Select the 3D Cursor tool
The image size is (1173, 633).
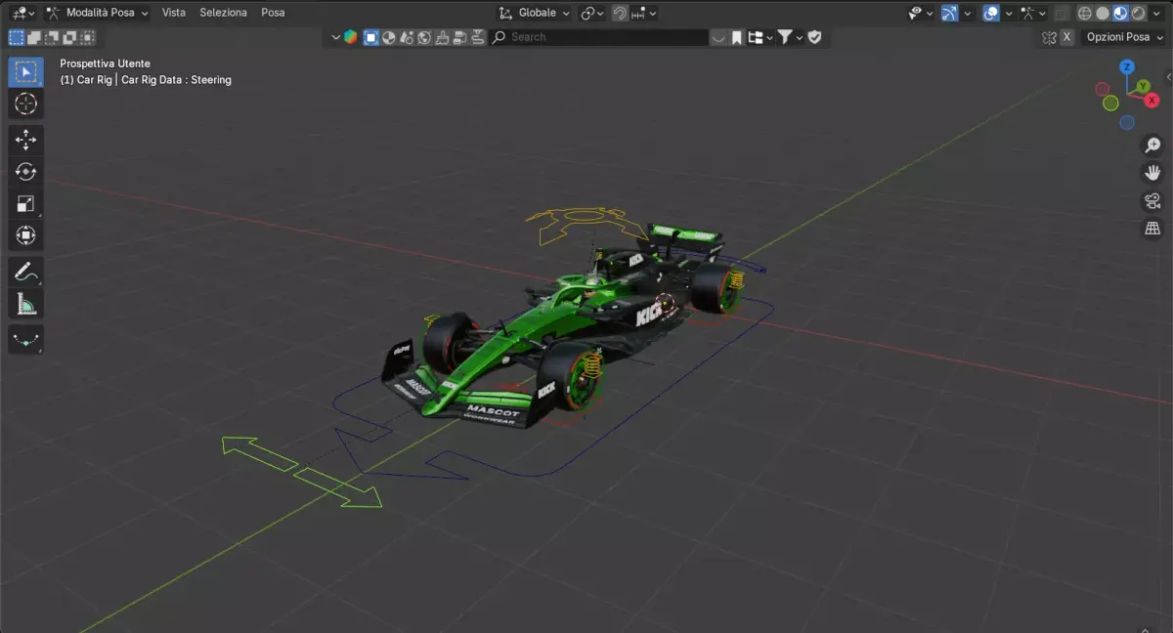pos(26,104)
